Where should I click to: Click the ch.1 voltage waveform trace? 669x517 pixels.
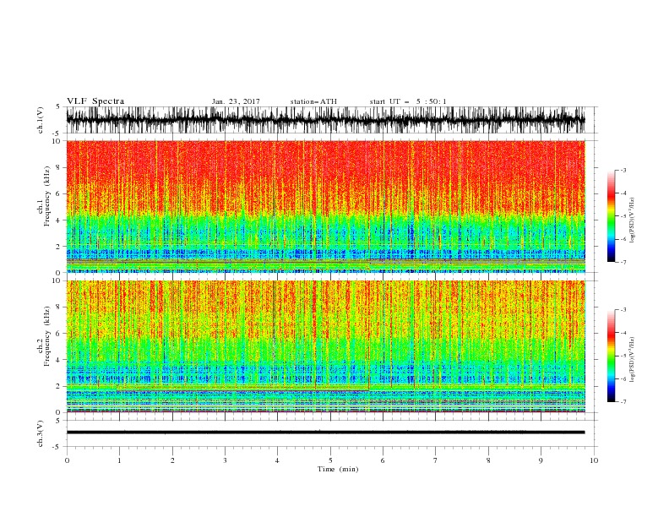click(325, 120)
